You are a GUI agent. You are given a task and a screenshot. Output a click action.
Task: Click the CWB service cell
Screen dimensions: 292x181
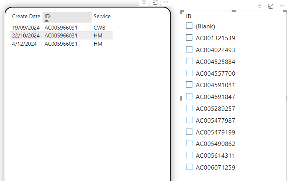point(99,28)
